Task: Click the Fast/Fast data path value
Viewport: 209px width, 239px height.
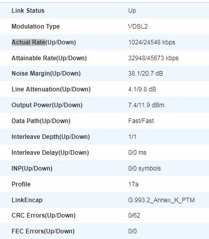Action: pos(141,121)
